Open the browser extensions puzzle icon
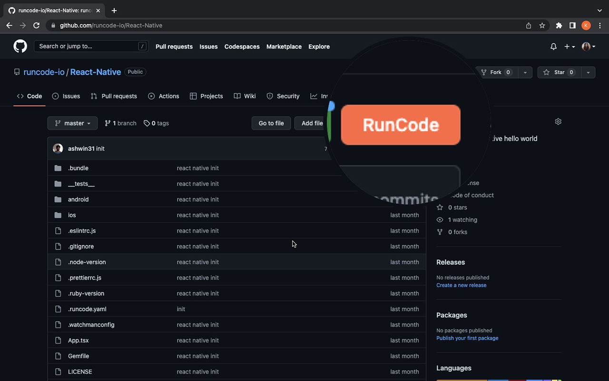This screenshot has width=609, height=381. pyautogui.click(x=559, y=26)
